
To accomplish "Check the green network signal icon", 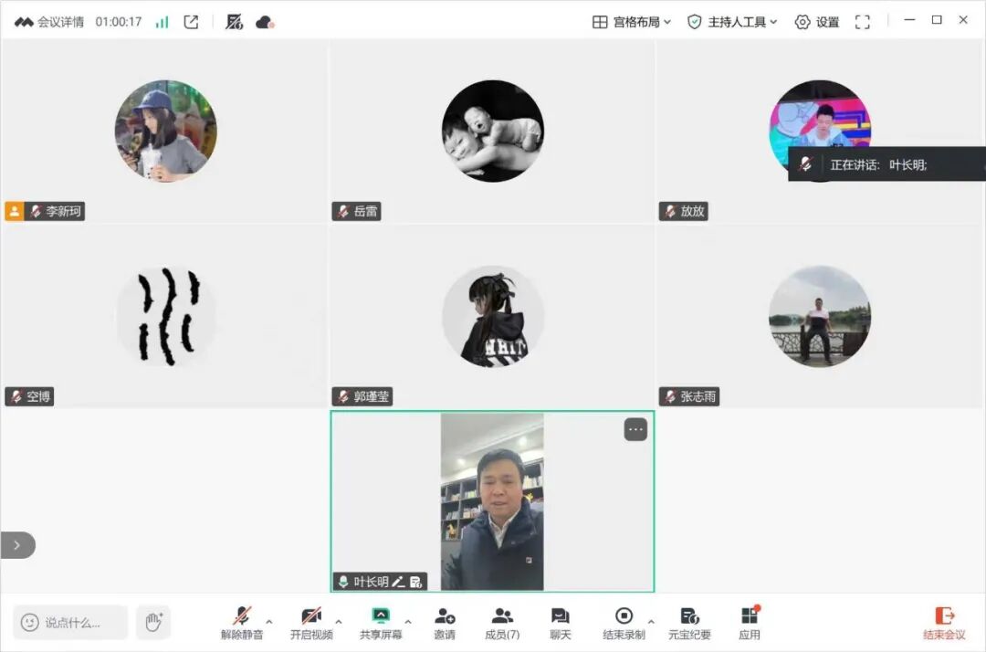I will click(x=163, y=22).
